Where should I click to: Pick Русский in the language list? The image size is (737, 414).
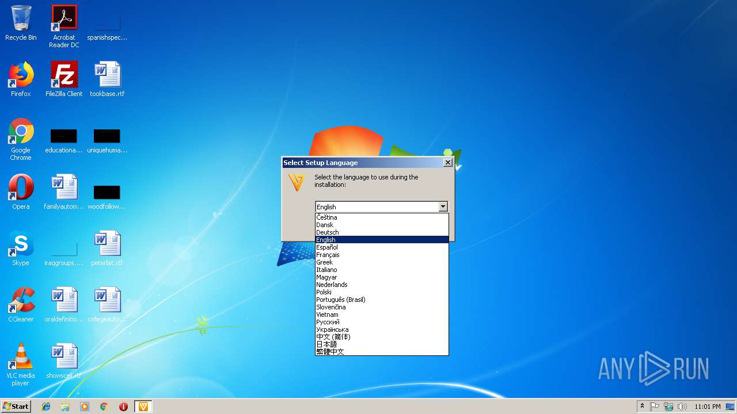[x=382, y=322]
